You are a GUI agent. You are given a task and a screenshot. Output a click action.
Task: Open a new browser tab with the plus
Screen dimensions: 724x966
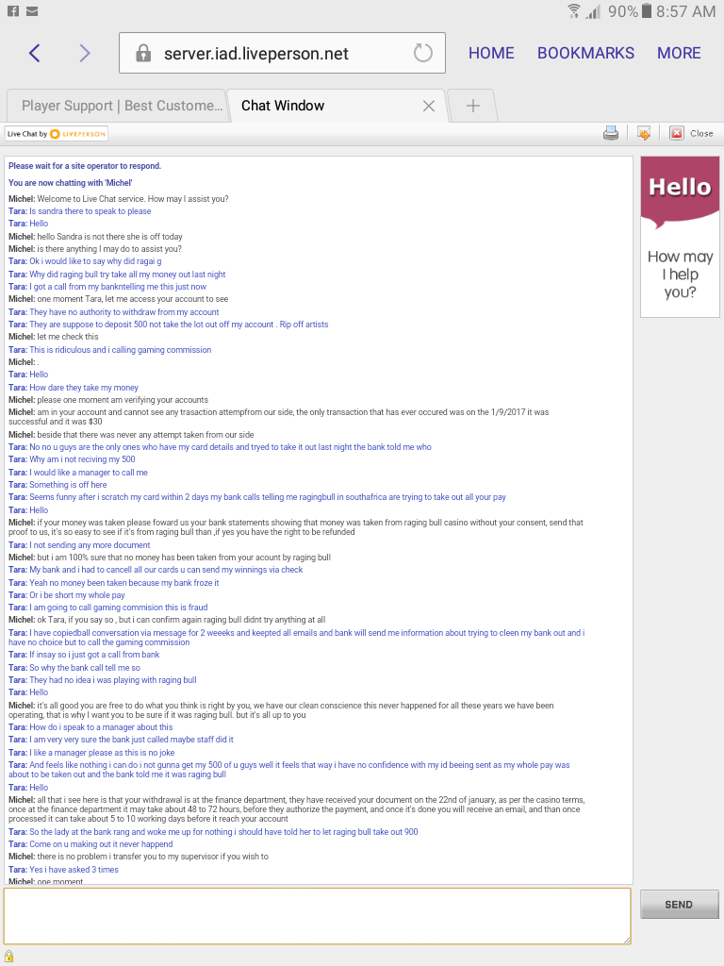click(473, 106)
